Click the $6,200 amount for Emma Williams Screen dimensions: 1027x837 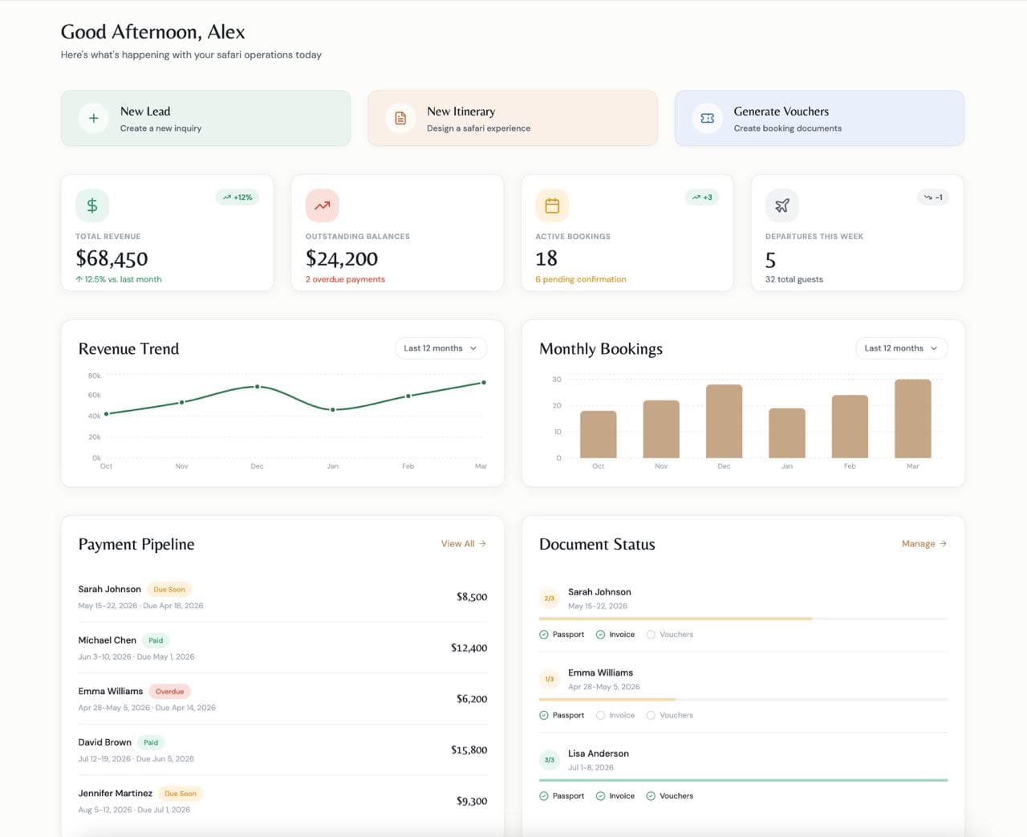point(472,699)
